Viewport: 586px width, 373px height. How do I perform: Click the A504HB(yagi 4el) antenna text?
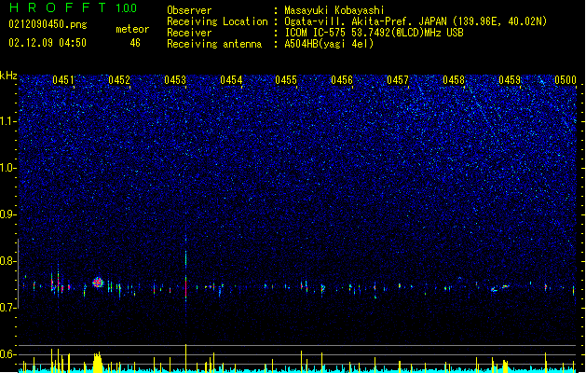pos(329,44)
